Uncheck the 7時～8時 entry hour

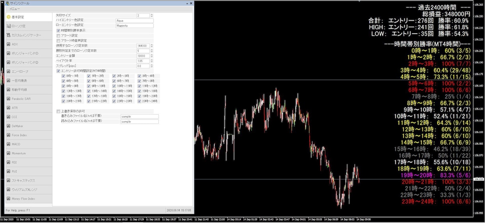tap(140, 81)
